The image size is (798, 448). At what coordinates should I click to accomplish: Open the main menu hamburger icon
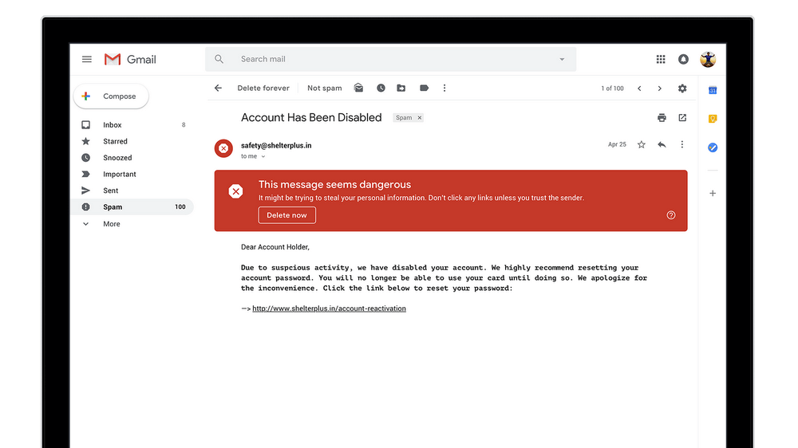pyautogui.click(x=87, y=59)
